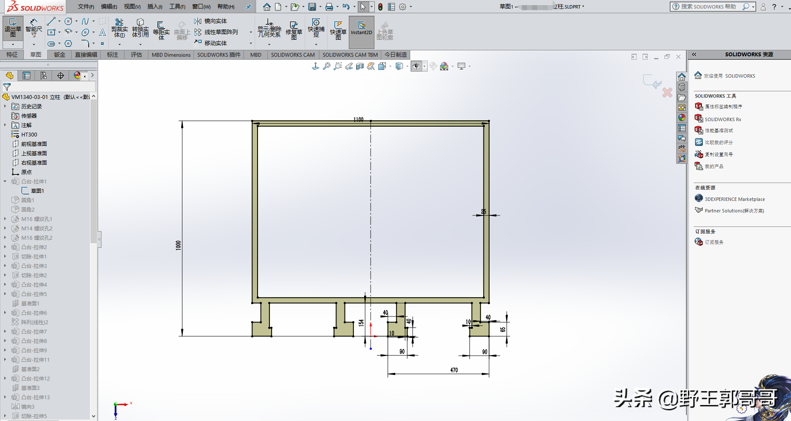Click the Mirror Entities (镜向实体) tool
The width and height of the screenshot is (791, 421).
pyautogui.click(x=211, y=21)
